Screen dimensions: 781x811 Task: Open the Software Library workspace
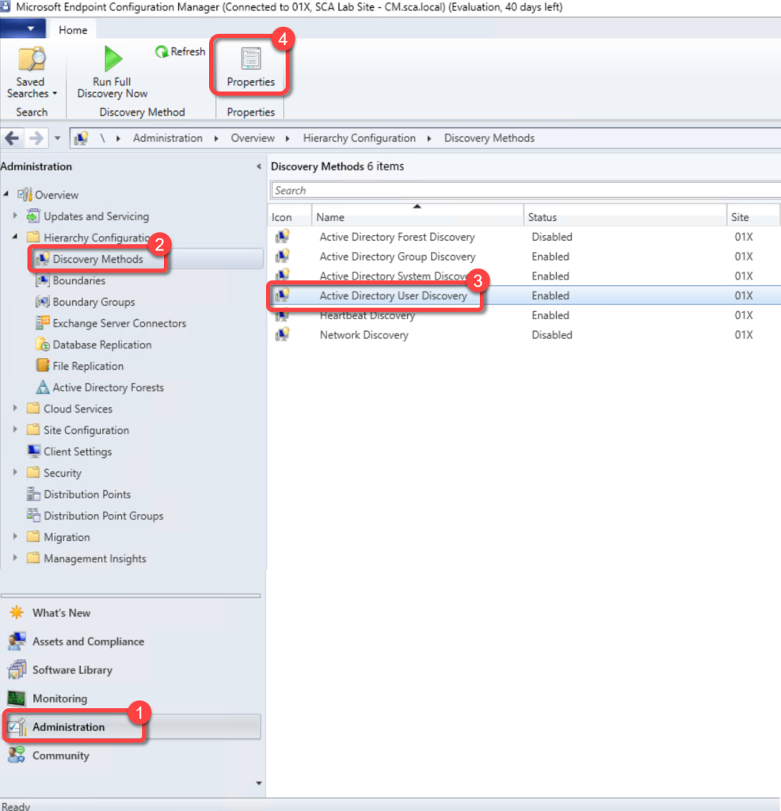tap(71, 670)
